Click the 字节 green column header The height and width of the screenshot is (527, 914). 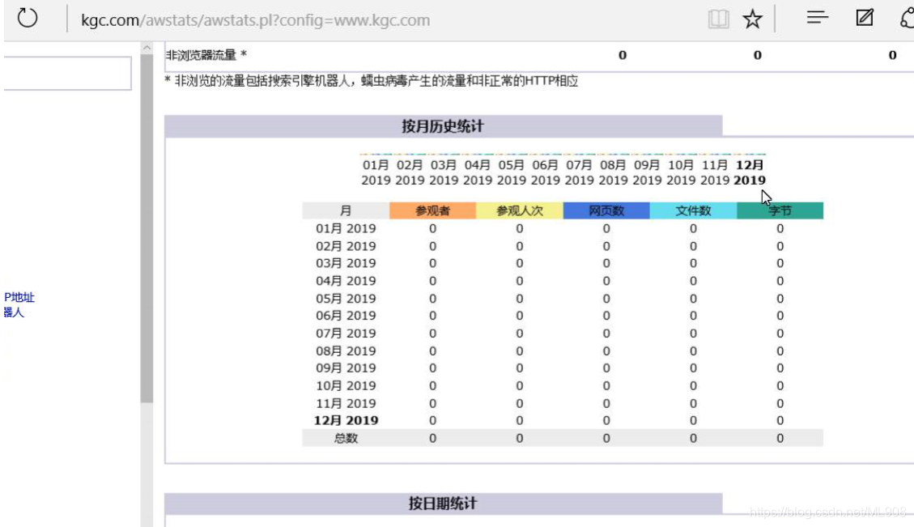click(780, 210)
